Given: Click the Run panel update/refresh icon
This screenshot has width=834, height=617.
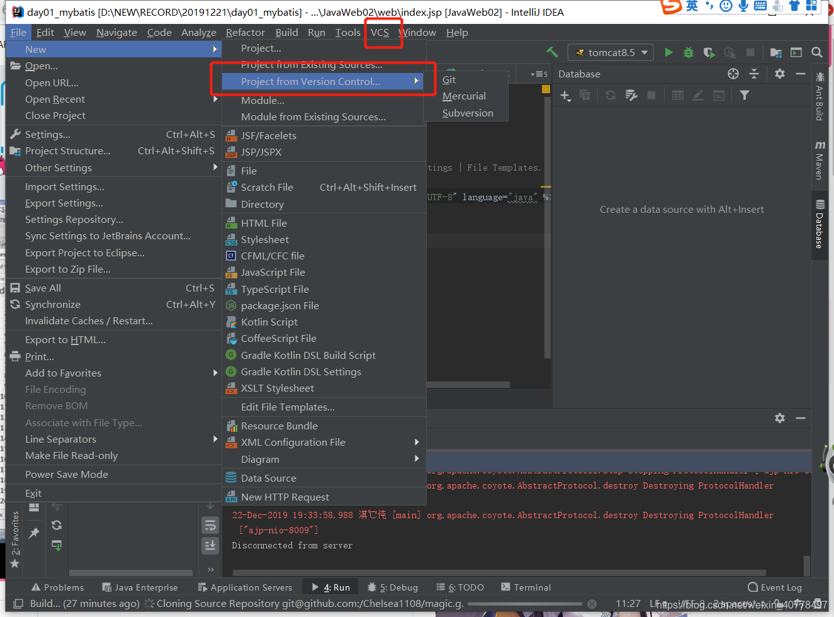Looking at the screenshot, I should (x=57, y=525).
